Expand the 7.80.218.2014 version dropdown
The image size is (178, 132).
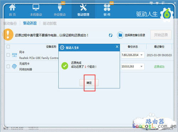[x=141, y=55]
